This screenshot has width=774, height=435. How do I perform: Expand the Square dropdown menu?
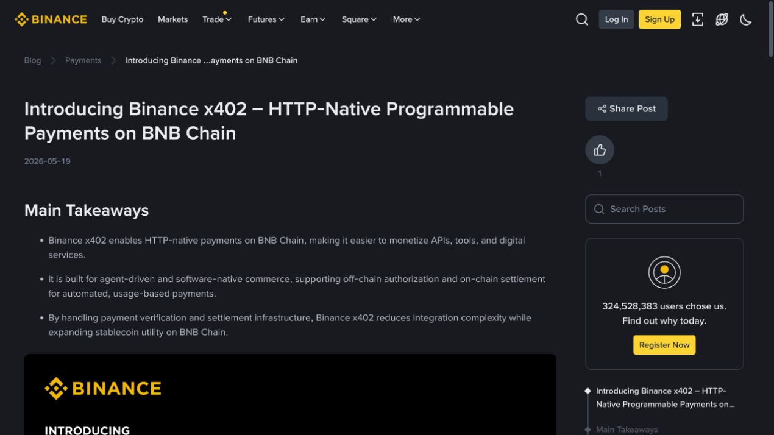[359, 19]
